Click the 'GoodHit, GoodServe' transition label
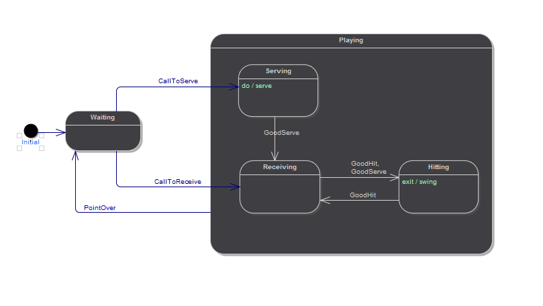This screenshot has height=306, width=543. 368,168
